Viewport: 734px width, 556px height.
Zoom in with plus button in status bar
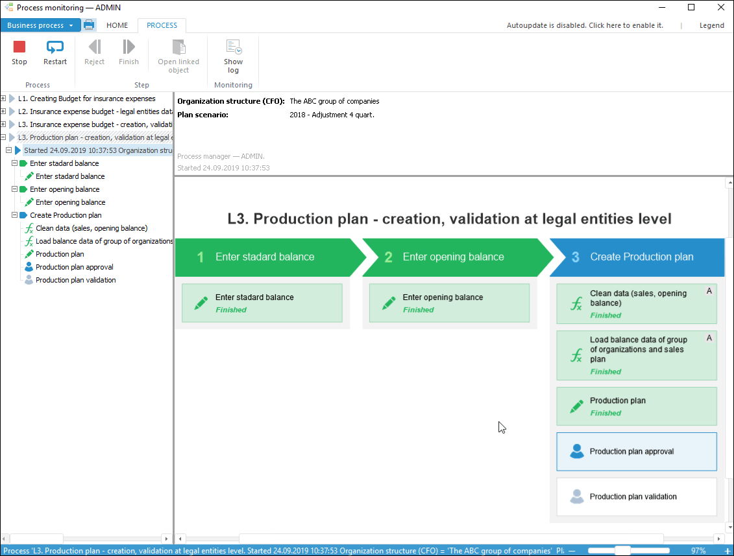(x=727, y=551)
